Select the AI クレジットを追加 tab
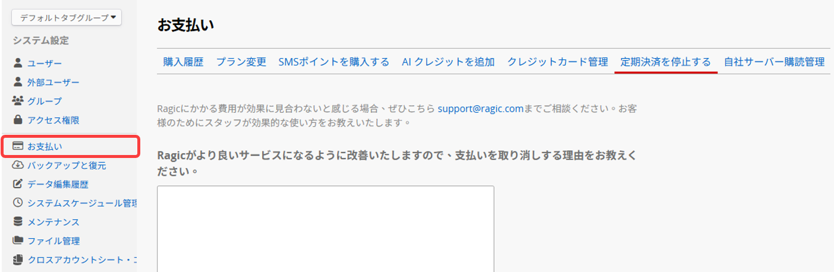Screen dimensions: 834x272 (448, 62)
